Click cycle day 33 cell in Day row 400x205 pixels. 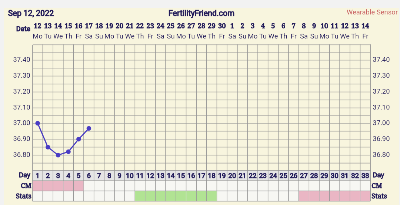[365, 175]
